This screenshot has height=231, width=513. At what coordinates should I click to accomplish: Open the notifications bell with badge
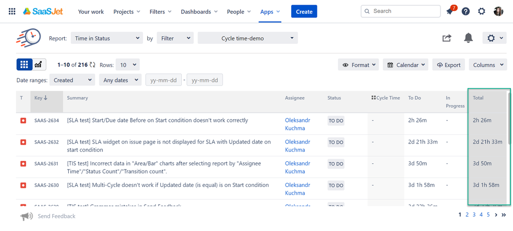[x=450, y=12]
